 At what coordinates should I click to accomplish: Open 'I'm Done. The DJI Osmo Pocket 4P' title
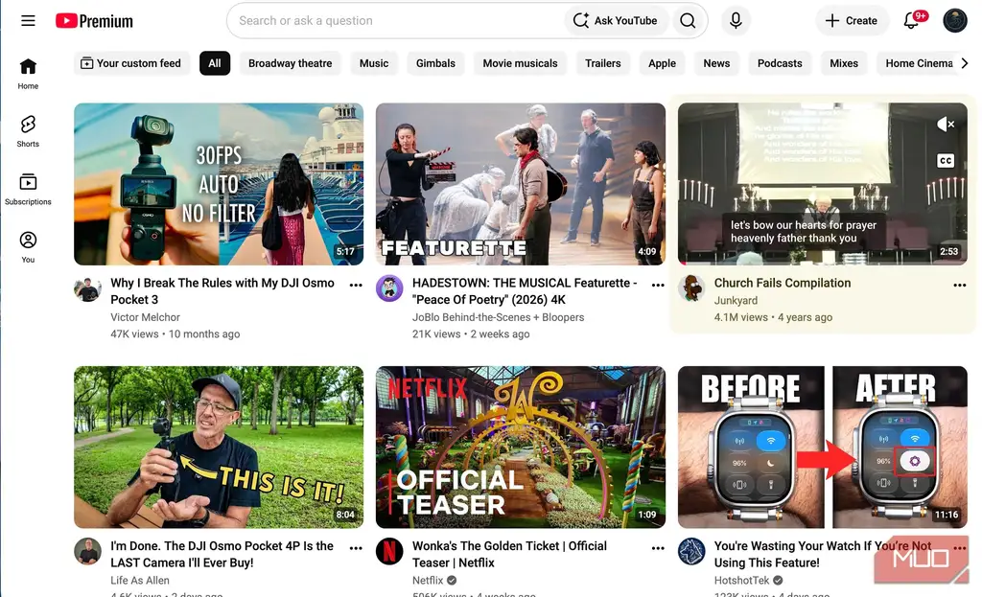click(222, 555)
